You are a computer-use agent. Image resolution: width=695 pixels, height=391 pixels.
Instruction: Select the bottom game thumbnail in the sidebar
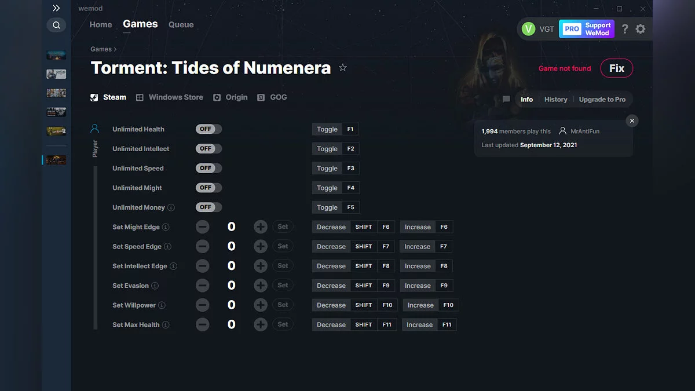(56, 160)
